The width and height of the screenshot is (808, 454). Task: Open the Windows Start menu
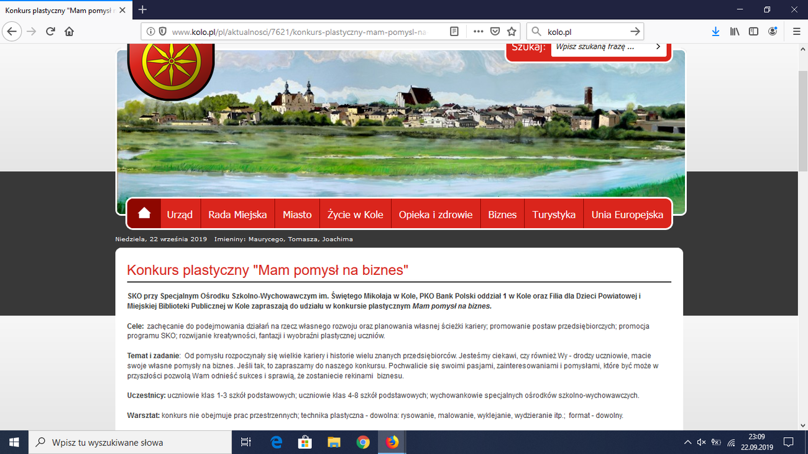(x=14, y=442)
